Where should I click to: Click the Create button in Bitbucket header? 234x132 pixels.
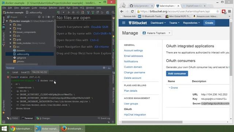click(209, 23)
